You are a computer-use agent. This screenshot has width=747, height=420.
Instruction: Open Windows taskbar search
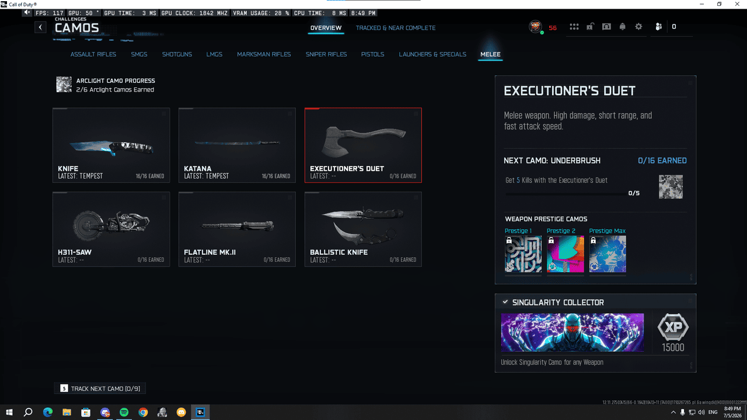pos(28,412)
